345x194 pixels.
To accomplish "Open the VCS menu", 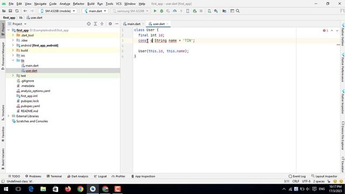I will (119, 4).
